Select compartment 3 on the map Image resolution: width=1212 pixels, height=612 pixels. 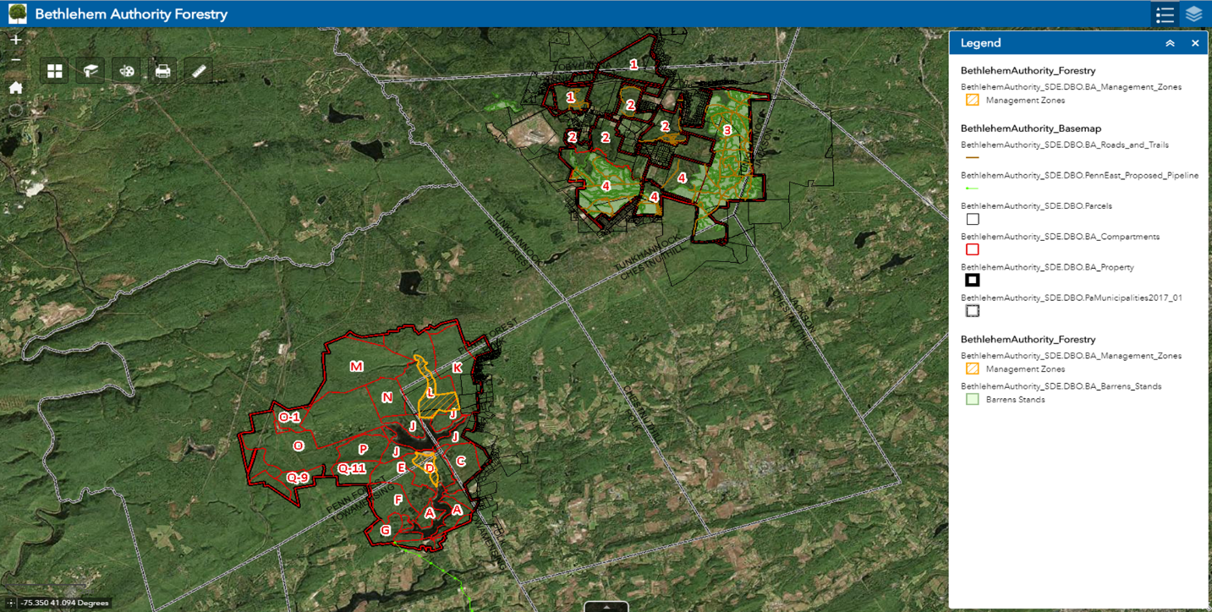[726, 131]
